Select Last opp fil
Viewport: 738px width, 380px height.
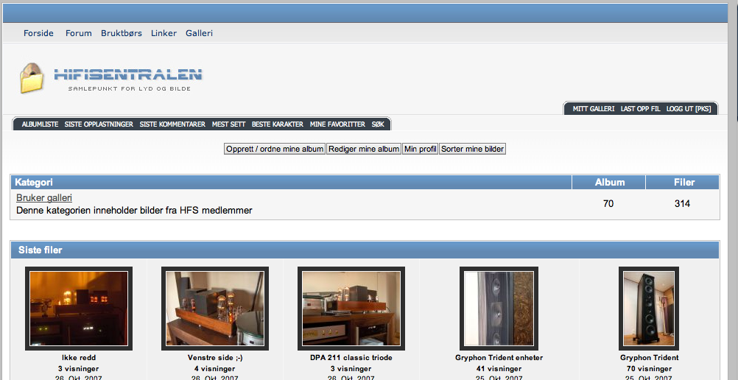[640, 109]
